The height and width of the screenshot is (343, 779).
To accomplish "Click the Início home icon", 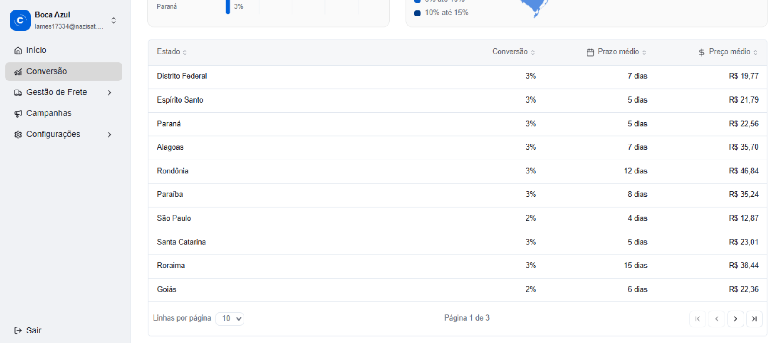I will click(18, 51).
